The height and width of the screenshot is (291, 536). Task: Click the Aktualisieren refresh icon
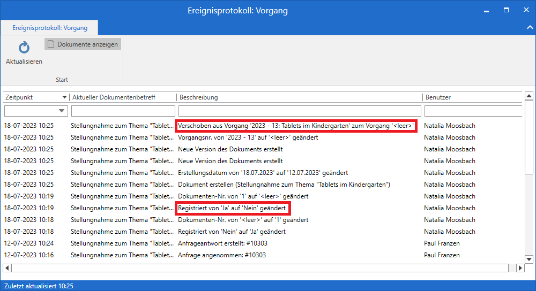pos(24,48)
